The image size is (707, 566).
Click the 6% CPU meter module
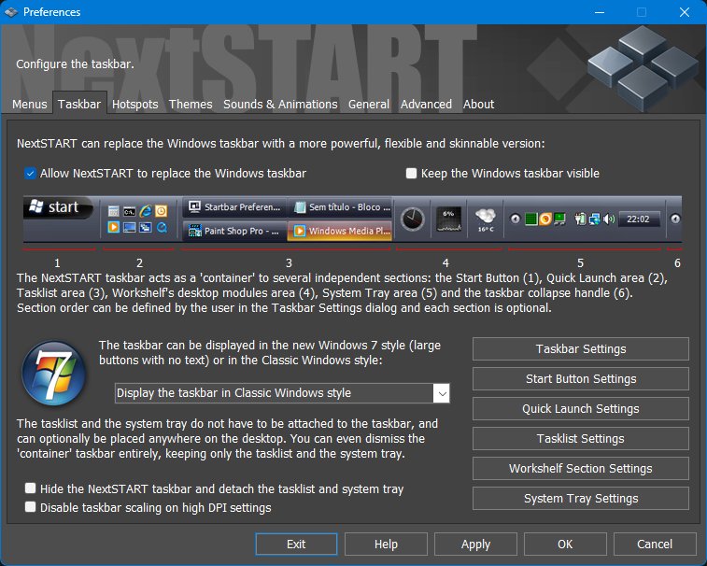coord(449,219)
